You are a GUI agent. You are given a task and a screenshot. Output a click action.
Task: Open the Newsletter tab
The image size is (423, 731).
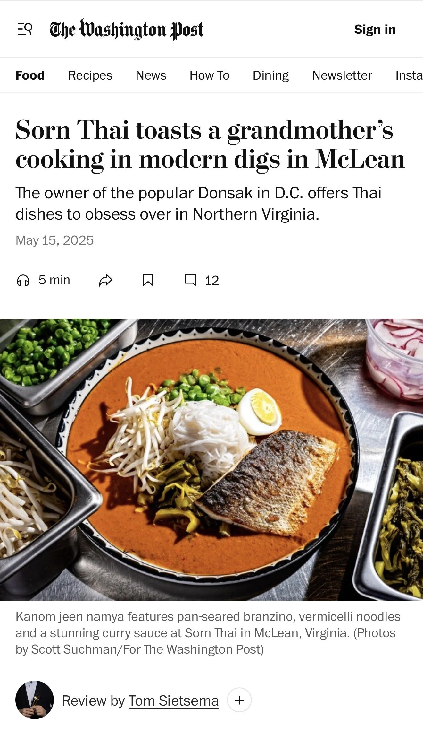tap(342, 75)
